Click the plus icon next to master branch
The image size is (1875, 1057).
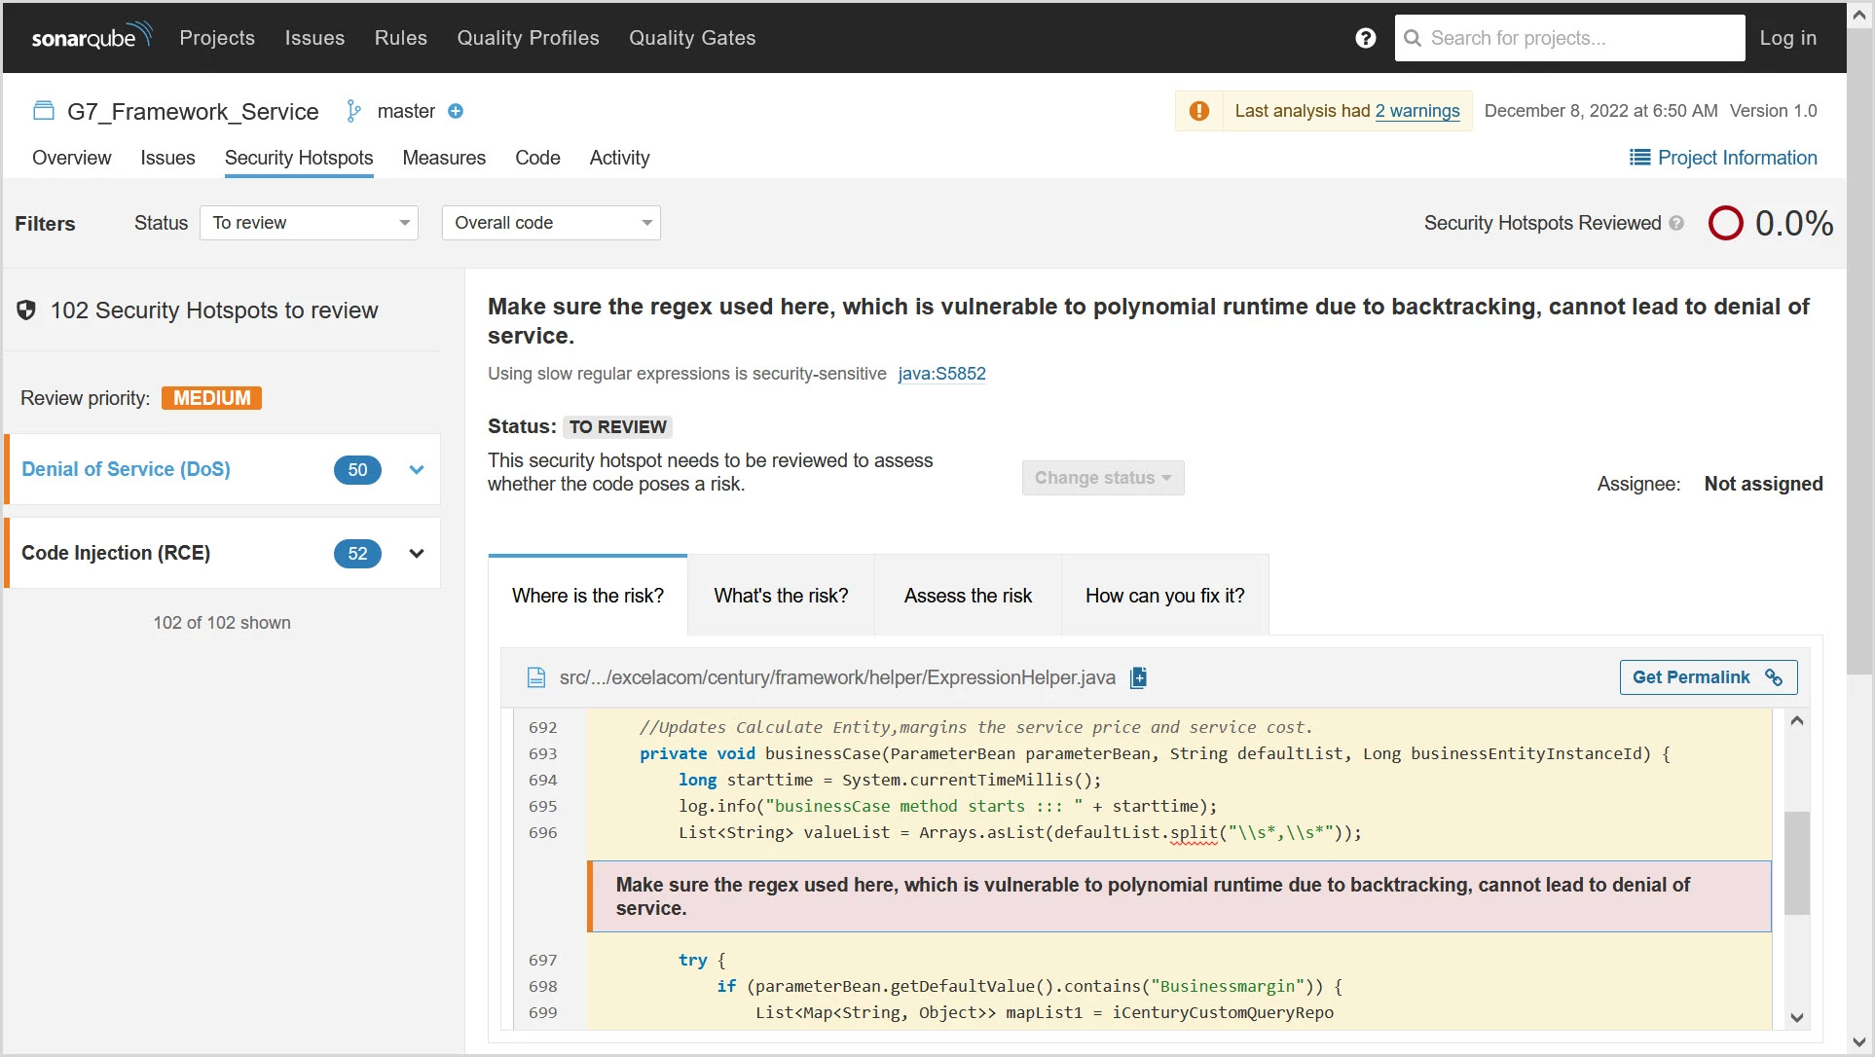pos(455,111)
